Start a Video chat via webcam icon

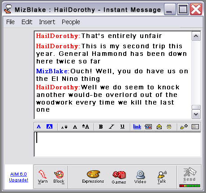[140, 175]
